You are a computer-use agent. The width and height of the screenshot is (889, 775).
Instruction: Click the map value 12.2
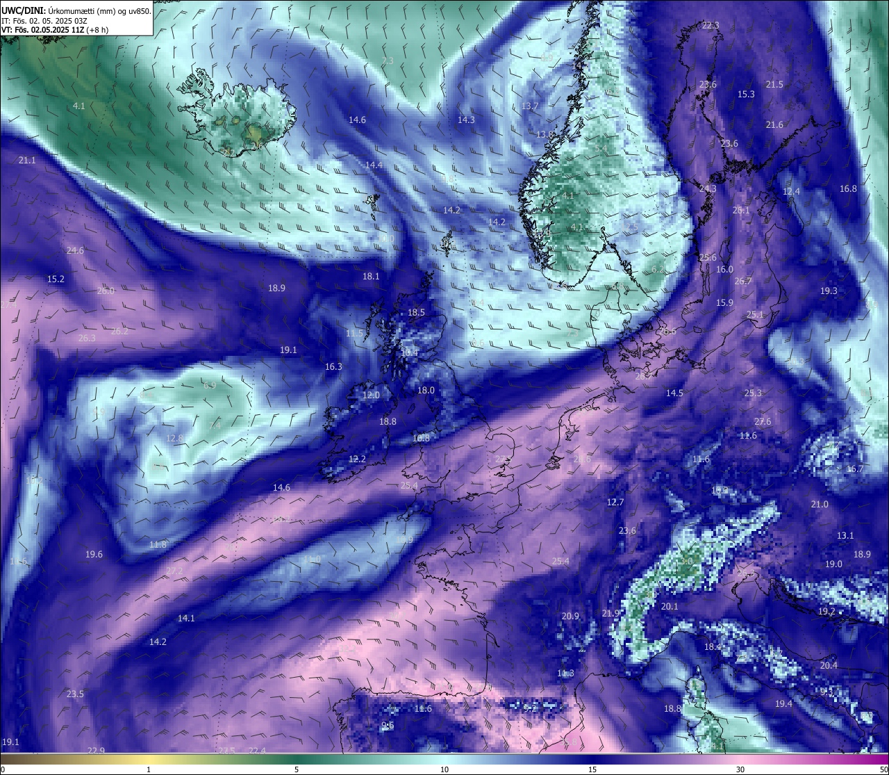coord(357,459)
